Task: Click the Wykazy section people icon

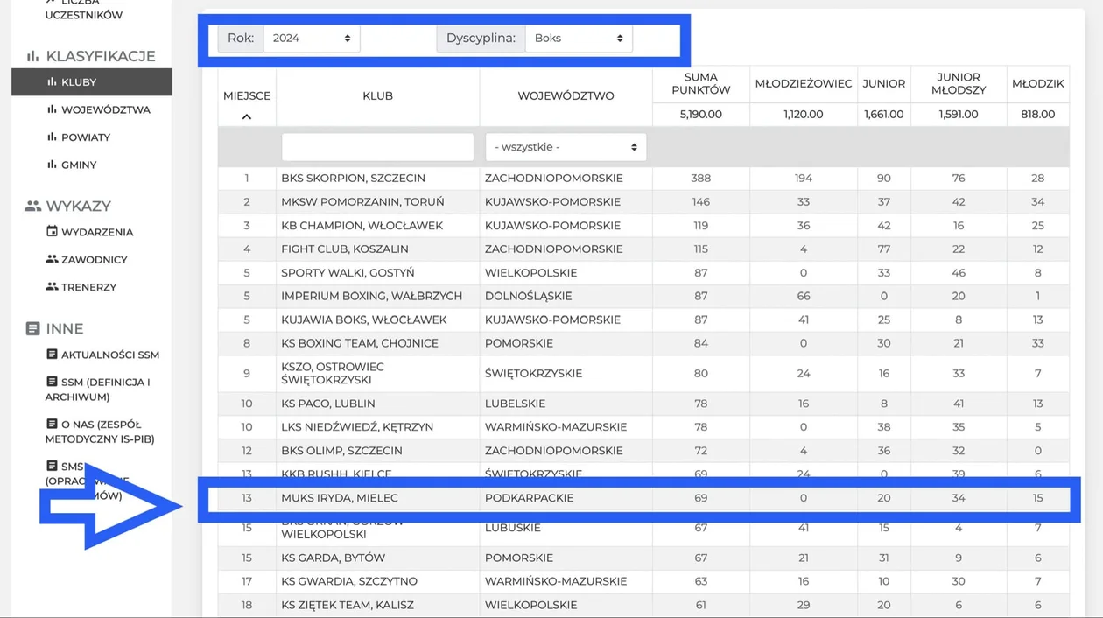Action: coord(32,207)
